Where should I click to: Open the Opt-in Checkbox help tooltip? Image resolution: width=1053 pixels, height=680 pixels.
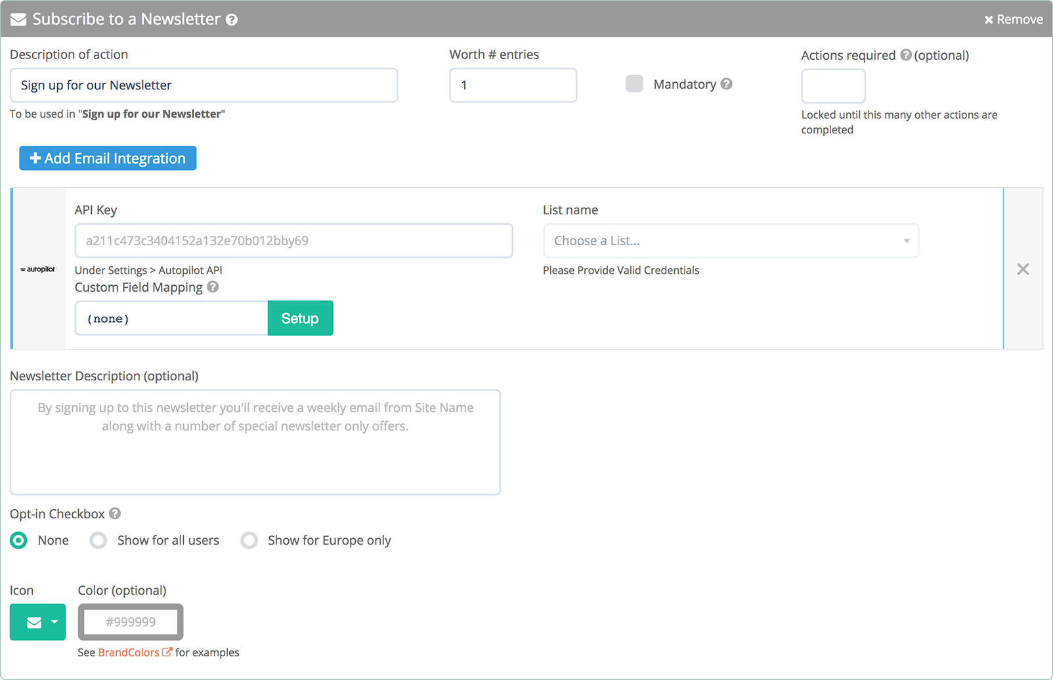(x=115, y=514)
